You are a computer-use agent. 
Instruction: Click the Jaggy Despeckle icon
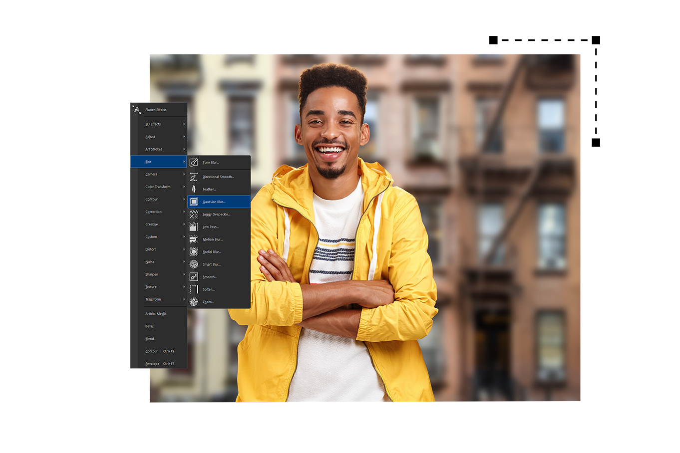click(194, 214)
